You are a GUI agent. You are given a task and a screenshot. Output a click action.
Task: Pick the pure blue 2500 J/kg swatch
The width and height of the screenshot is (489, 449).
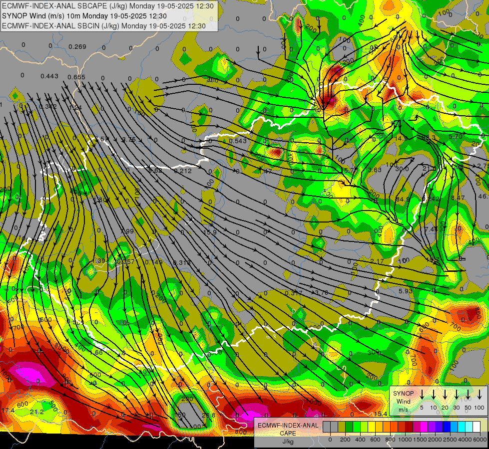pyautogui.click(x=446, y=427)
